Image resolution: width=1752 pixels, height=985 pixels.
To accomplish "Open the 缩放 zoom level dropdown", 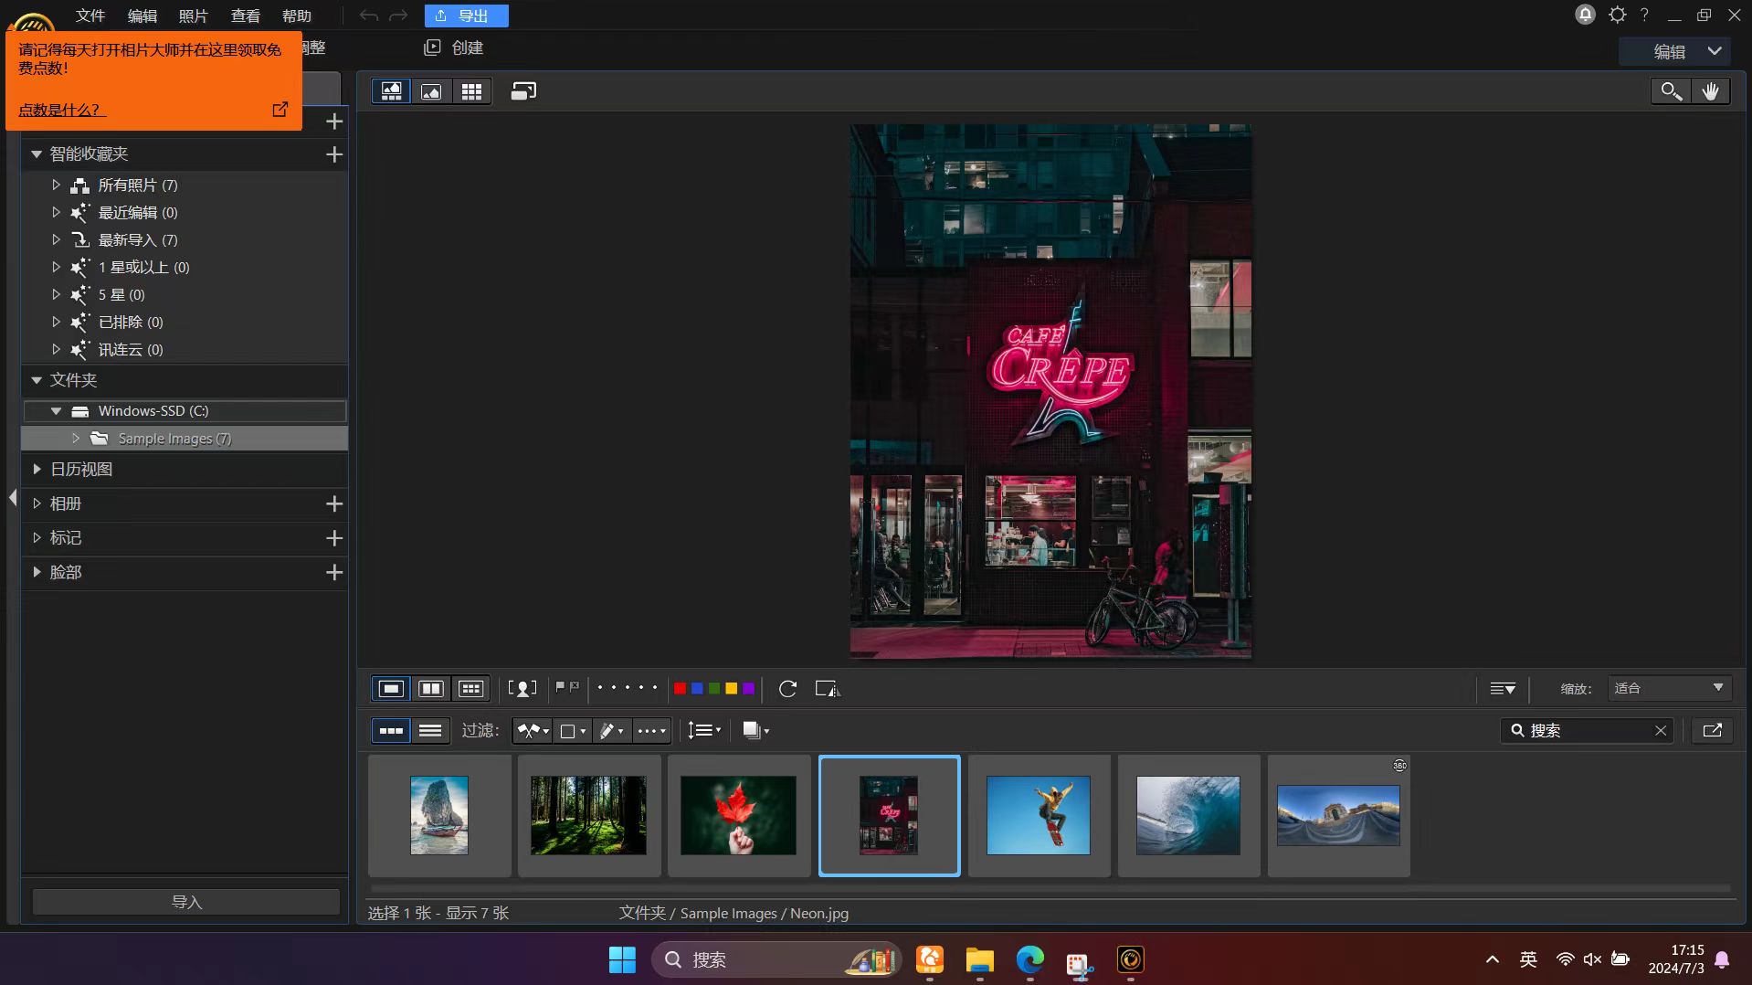I will (x=1668, y=689).
